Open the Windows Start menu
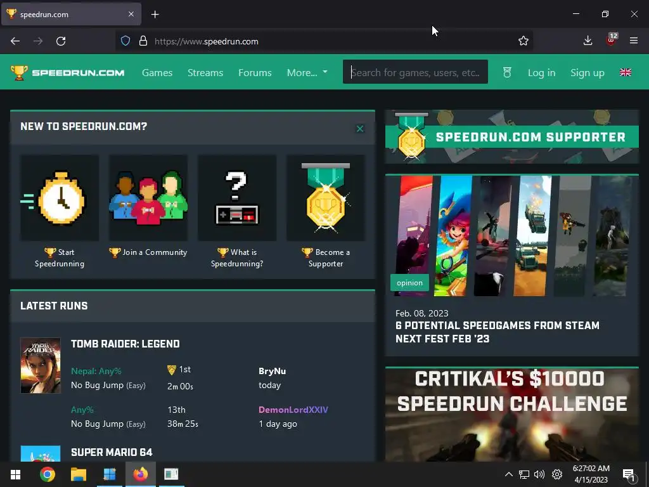Screen dimensions: 649x487 tap(15, 474)
